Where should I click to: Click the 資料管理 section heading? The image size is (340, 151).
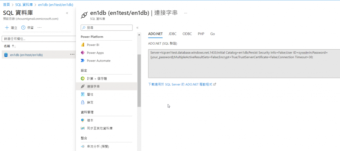click(x=87, y=112)
